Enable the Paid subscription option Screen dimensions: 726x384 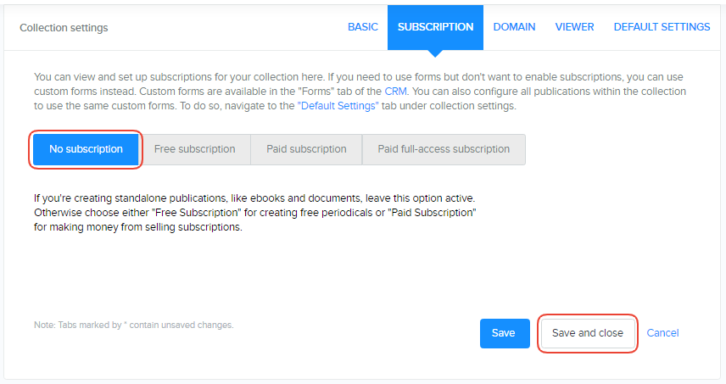306,149
